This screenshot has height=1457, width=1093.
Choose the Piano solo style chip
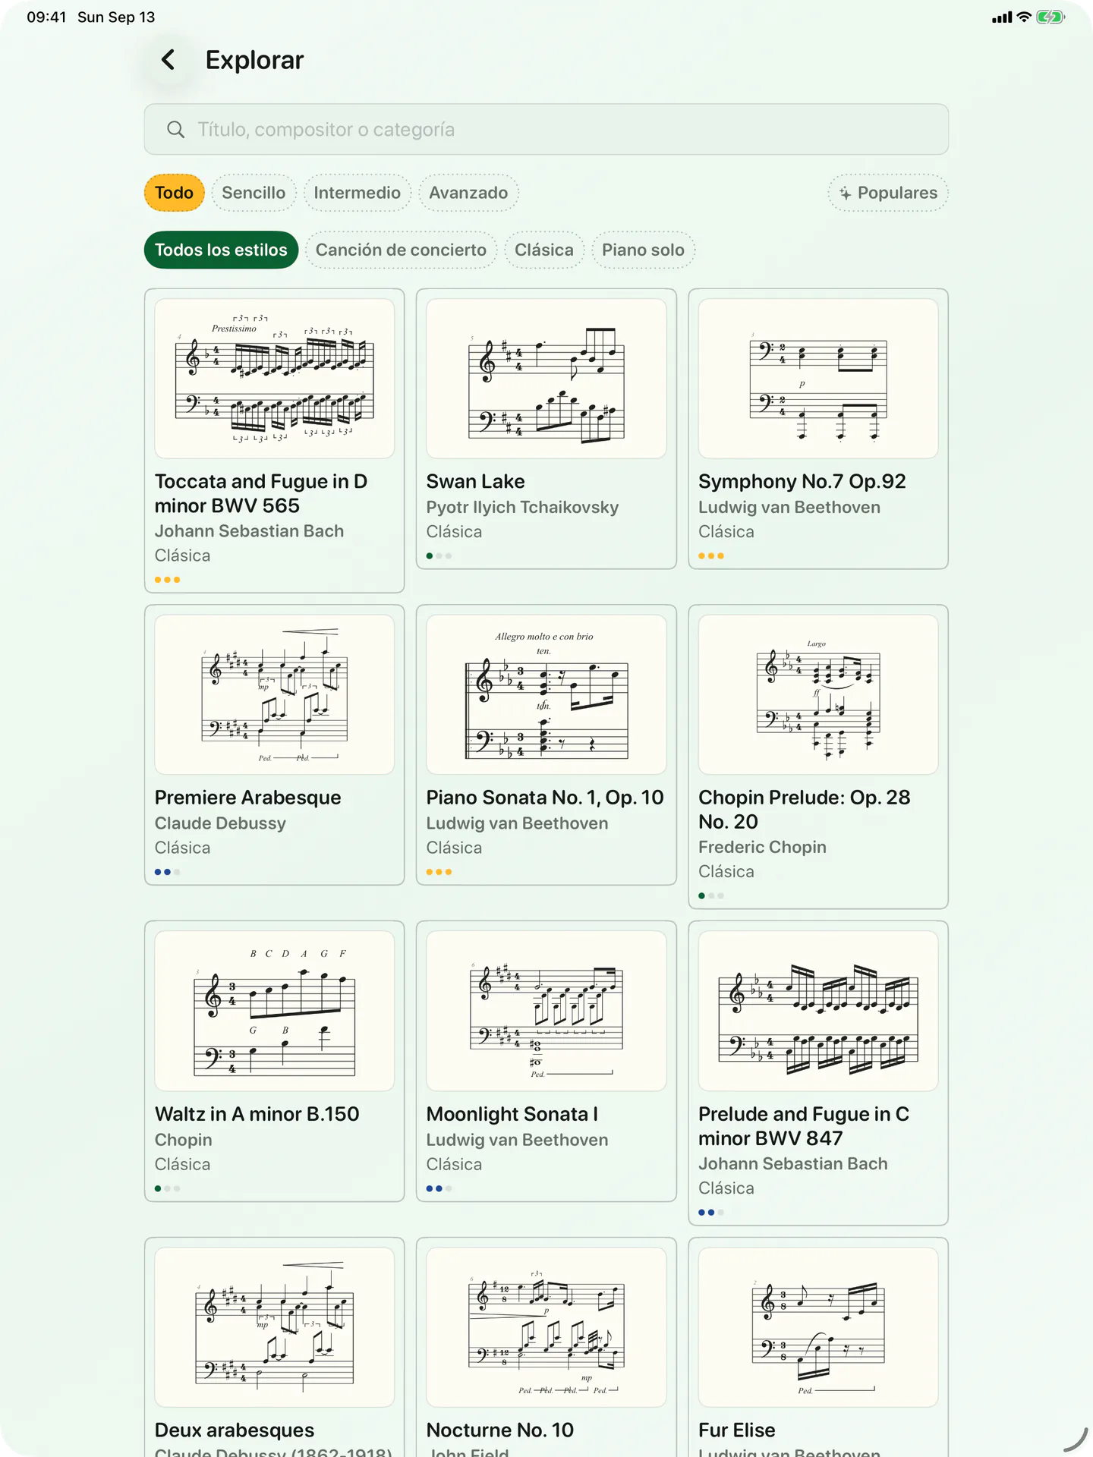click(x=643, y=250)
